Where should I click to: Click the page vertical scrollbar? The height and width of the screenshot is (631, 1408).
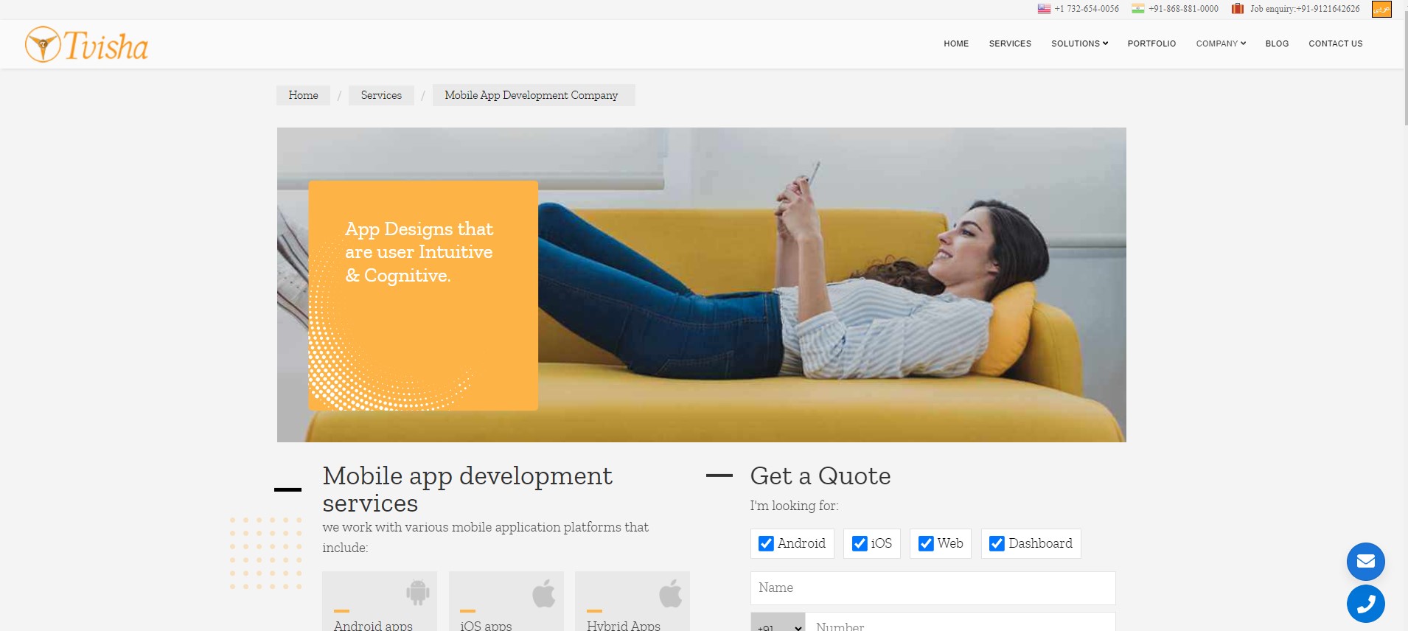1404,66
